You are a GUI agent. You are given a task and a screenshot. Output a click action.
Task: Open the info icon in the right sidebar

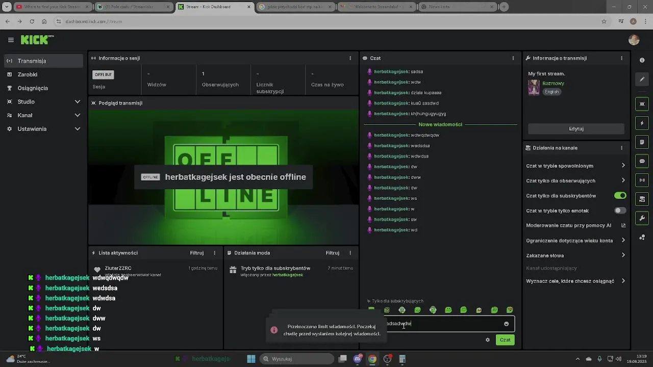coord(642,60)
